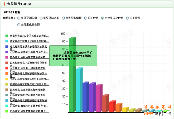
Task: Open the 逸竞男女士100全羊毛精纺护膝 legend link
Action: click(29, 36)
